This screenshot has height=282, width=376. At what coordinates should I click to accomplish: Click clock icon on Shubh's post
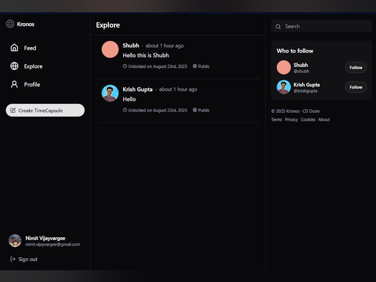pos(125,66)
